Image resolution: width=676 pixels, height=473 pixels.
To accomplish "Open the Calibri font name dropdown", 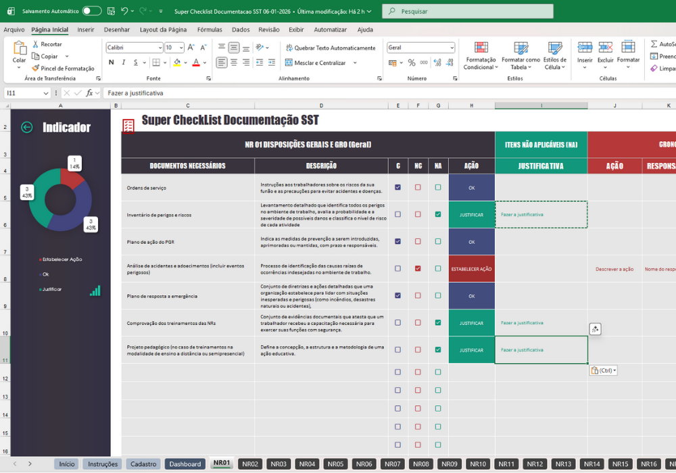I will click(160, 48).
